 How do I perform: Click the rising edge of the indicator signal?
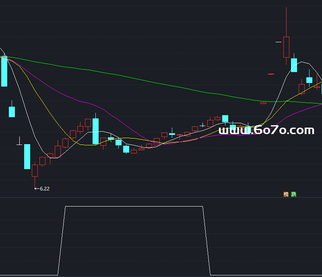tap(62, 242)
